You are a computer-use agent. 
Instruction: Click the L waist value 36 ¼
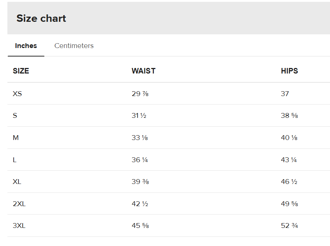pos(140,160)
